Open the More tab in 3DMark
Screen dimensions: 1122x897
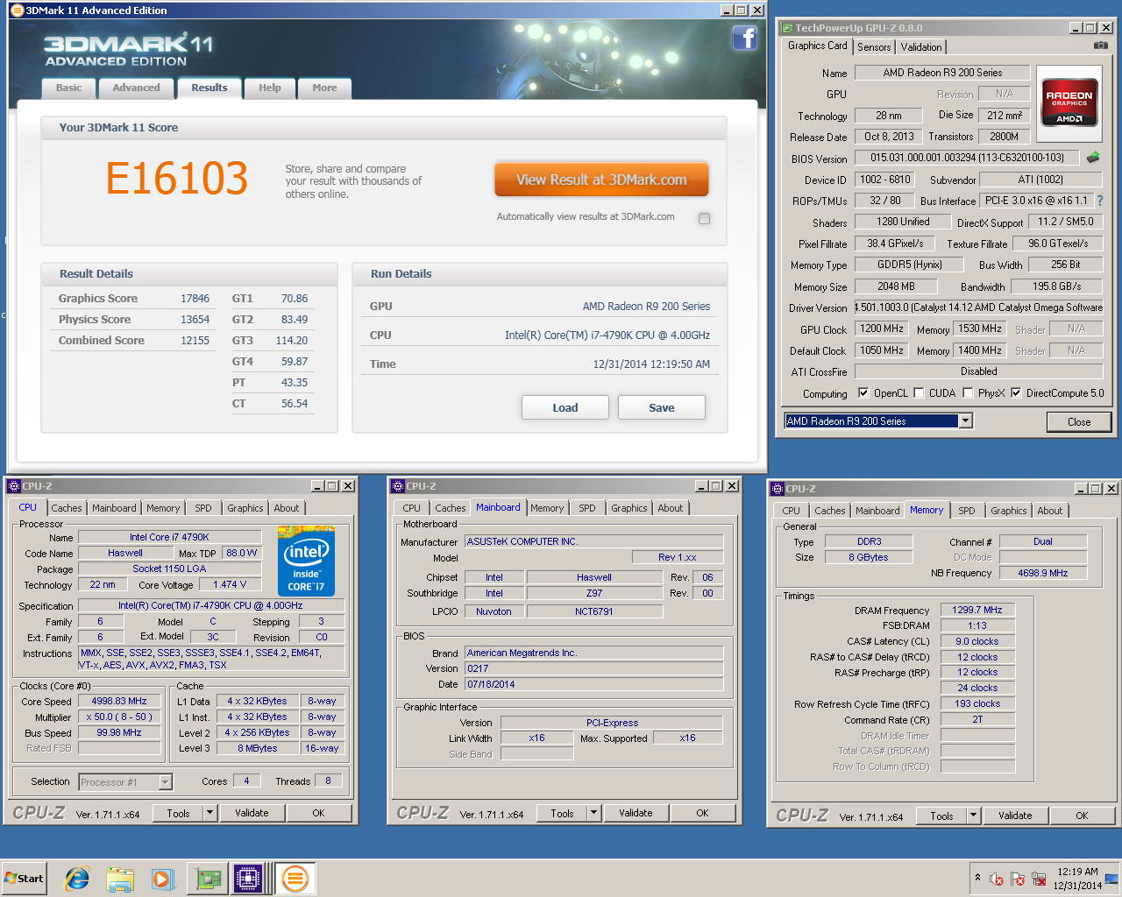(324, 88)
